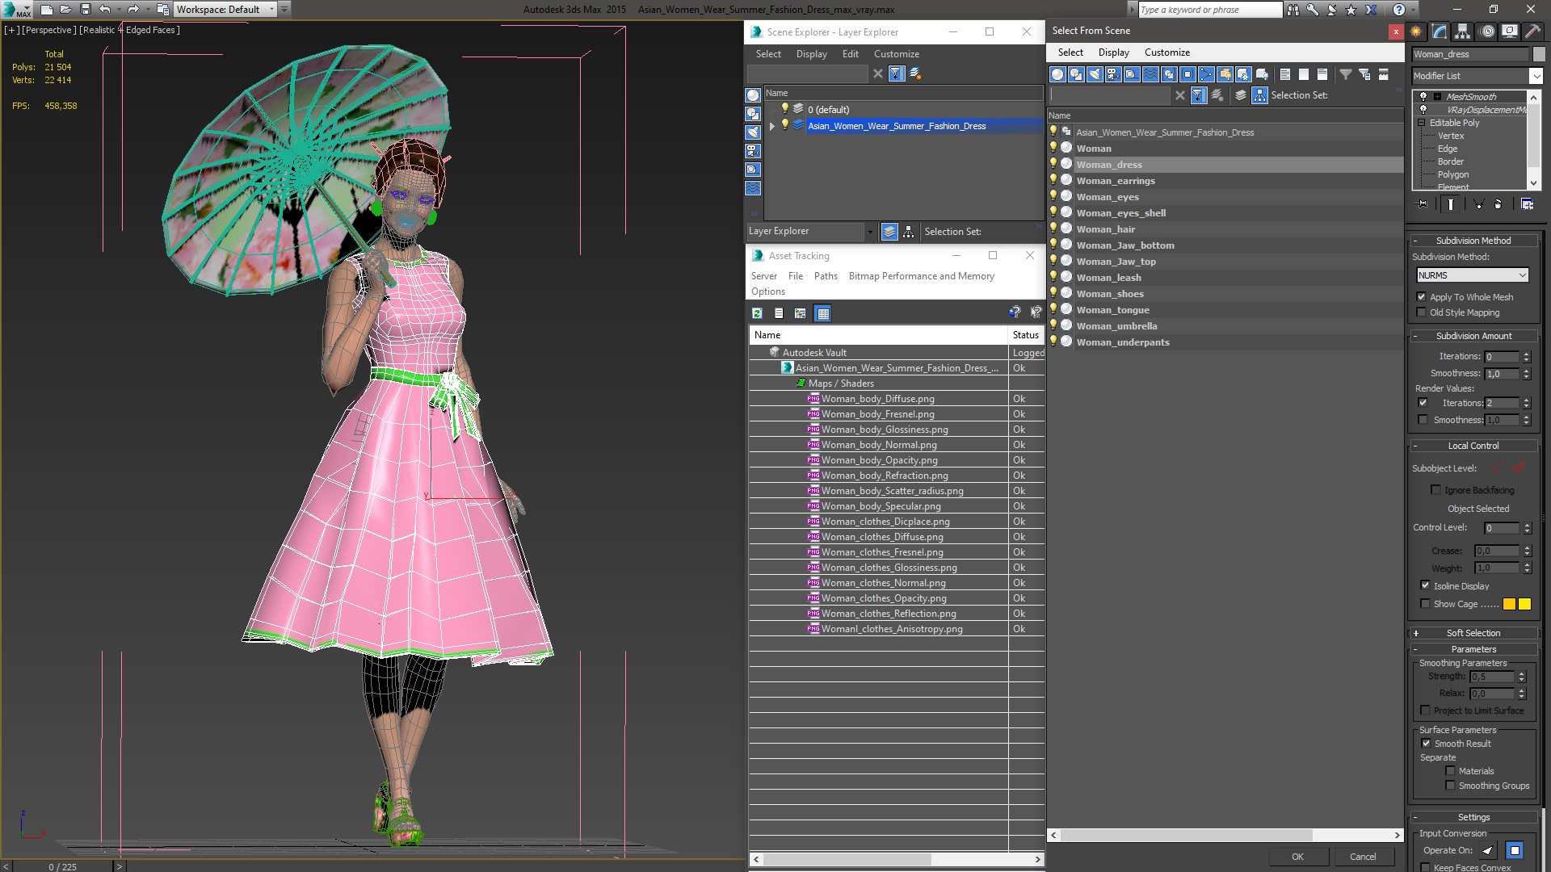Collapse Subdivision Amount rollout
This screenshot has height=872, width=1551.
1416,336
